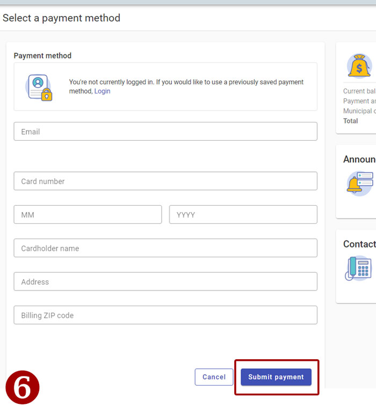Image resolution: width=376 pixels, height=406 pixels.
Task: Click the announcements bell icon
Action: 360,183
